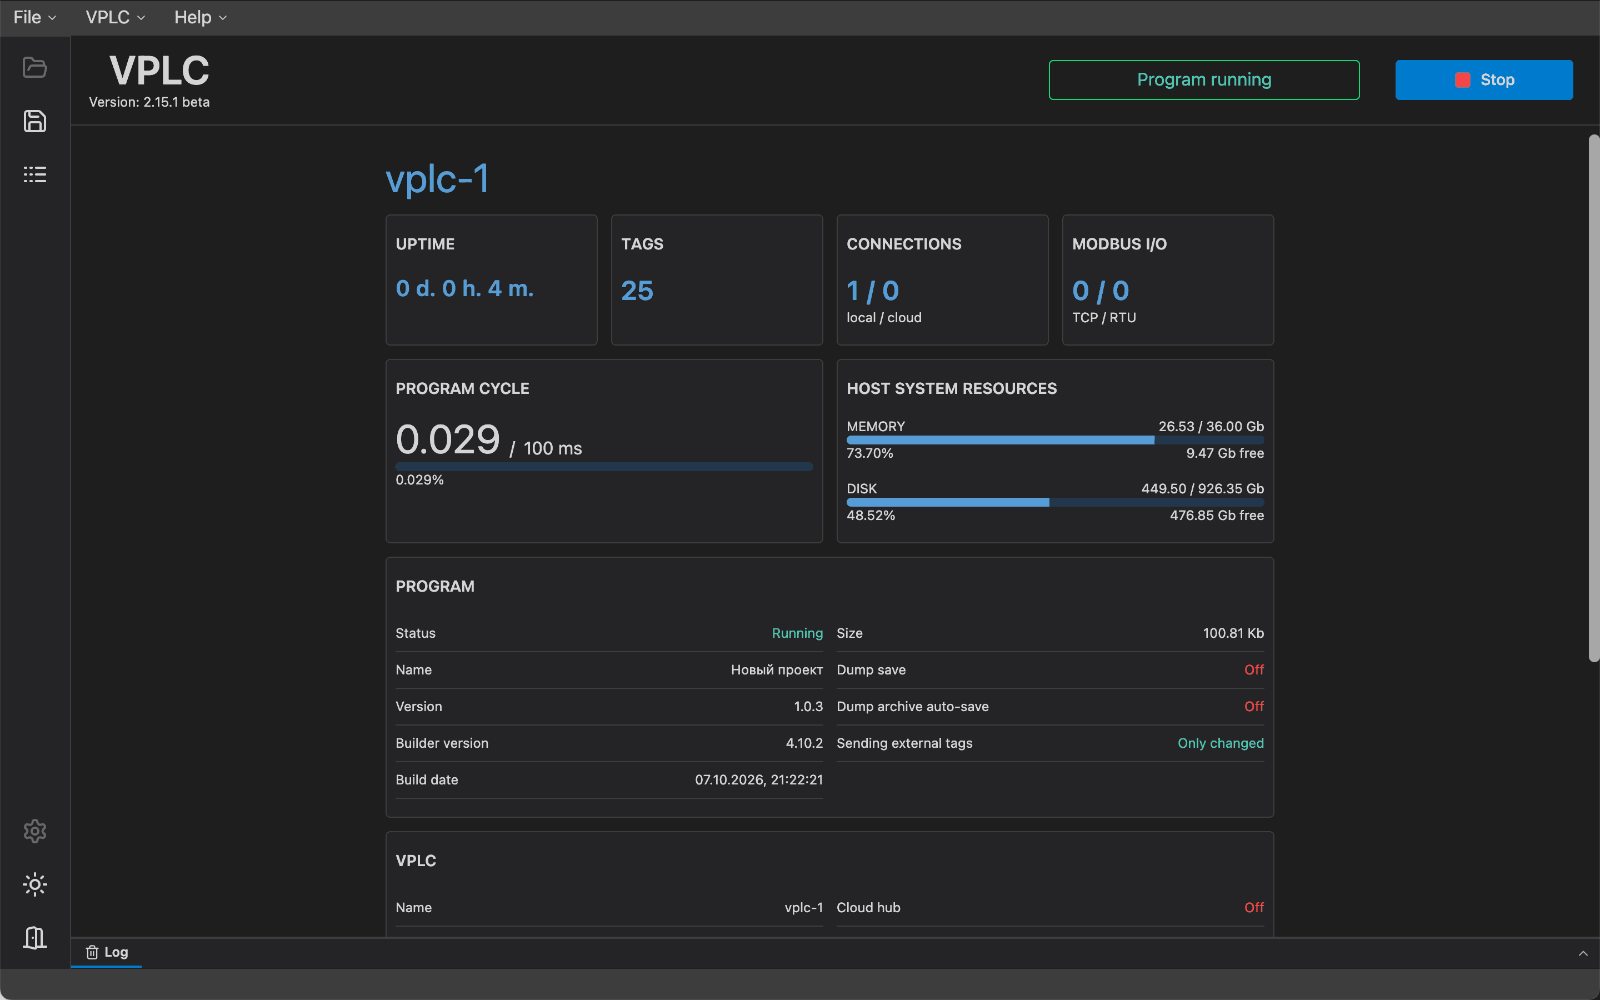Viewport: 1600px width, 1000px height.
Task: Clear log with trash icon
Action: point(92,952)
